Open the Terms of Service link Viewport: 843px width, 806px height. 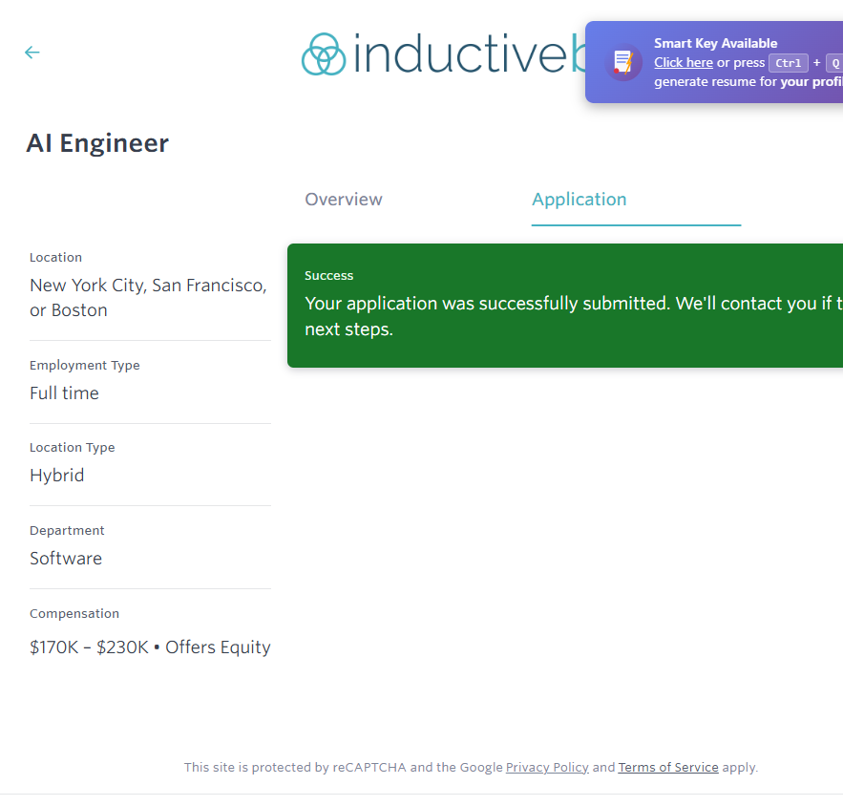[668, 767]
